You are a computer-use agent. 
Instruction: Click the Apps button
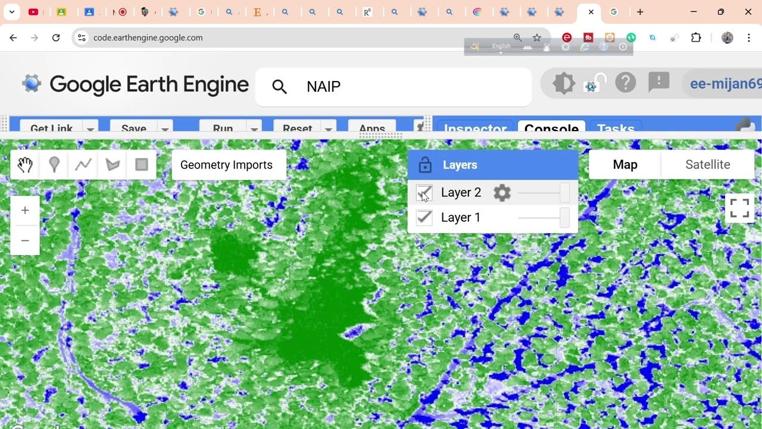tap(372, 127)
